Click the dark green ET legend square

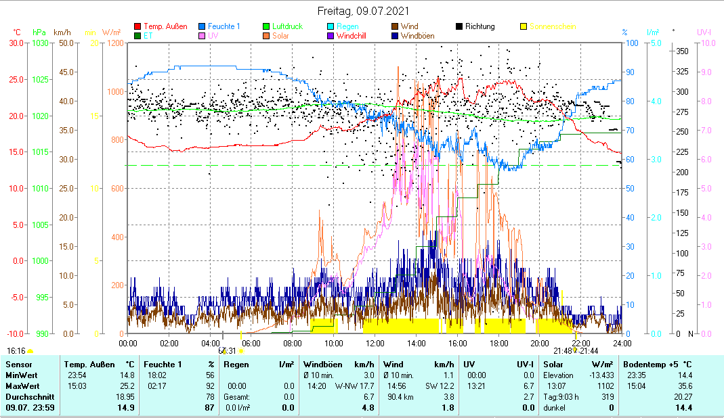pos(138,36)
